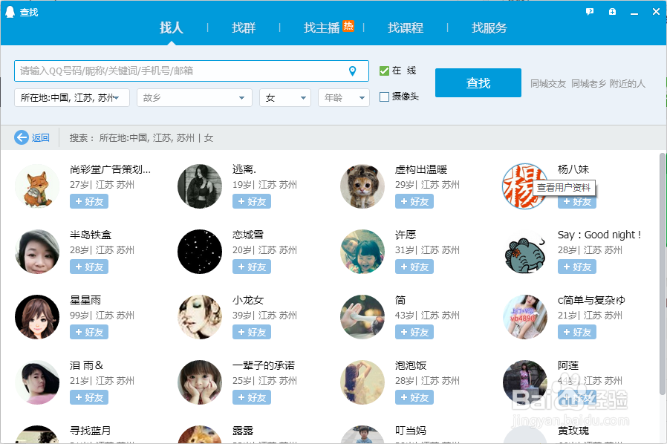This screenshot has height=444, width=667.
Task: Add 尚彩堂广告策划 as friend
Action: click(89, 201)
